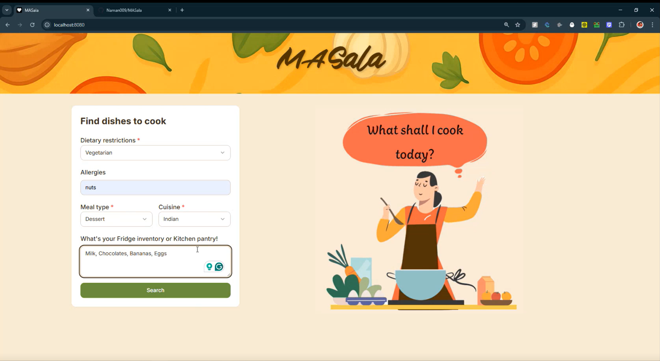Focus the Allergies input containing nuts

click(155, 188)
